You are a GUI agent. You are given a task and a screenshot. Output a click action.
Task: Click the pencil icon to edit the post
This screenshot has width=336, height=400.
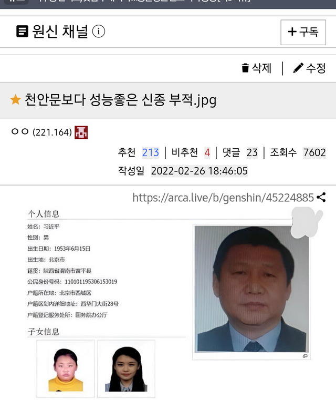pos(298,68)
